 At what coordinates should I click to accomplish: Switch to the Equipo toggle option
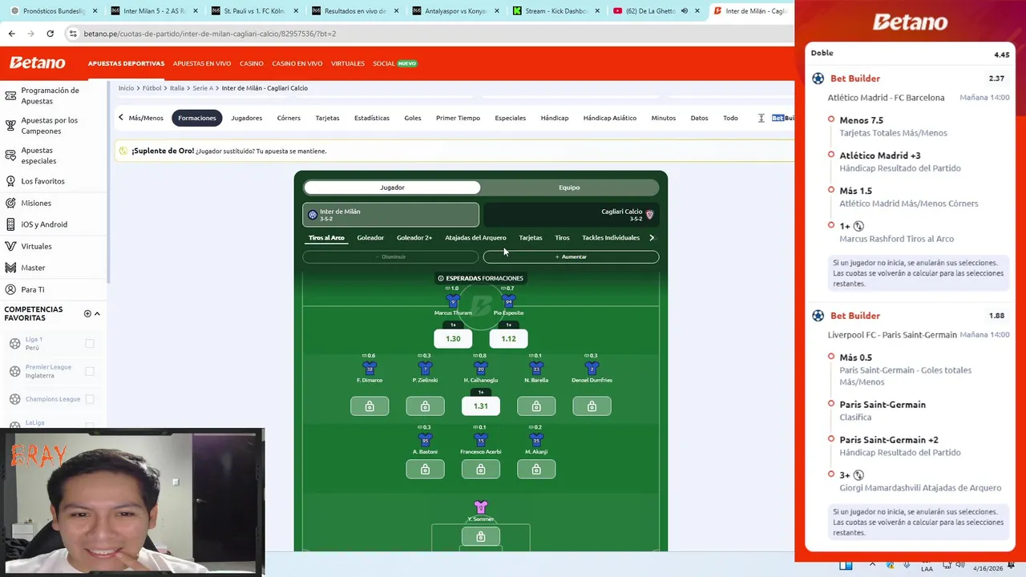pyautogui.click(x=569, y=188)
